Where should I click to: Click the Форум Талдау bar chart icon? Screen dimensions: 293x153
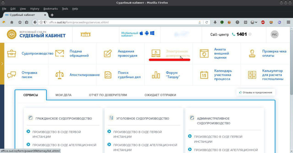(x=156, y=75)
